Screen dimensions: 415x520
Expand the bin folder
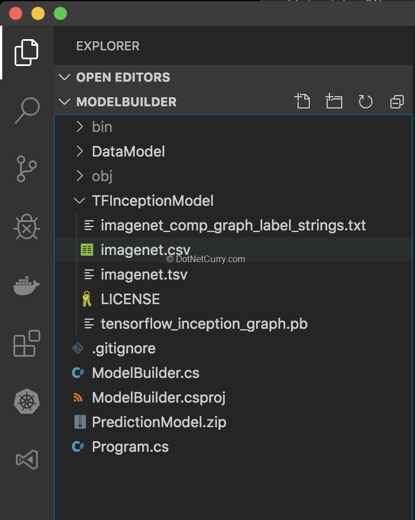coord(102,127)
